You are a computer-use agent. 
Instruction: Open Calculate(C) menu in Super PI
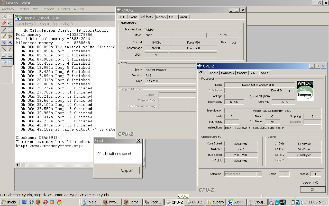[26, 24]
